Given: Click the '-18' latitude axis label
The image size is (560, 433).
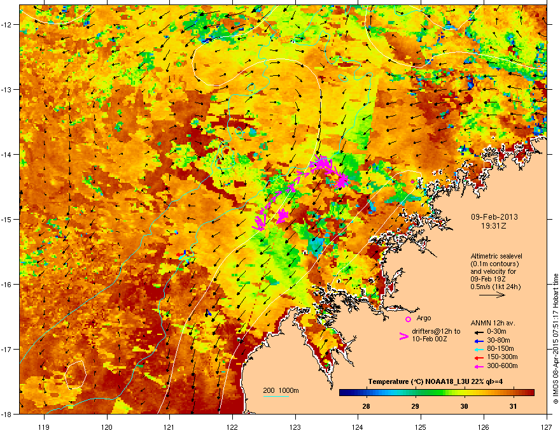Looking at the screenshot, I should tap(6, 414).
